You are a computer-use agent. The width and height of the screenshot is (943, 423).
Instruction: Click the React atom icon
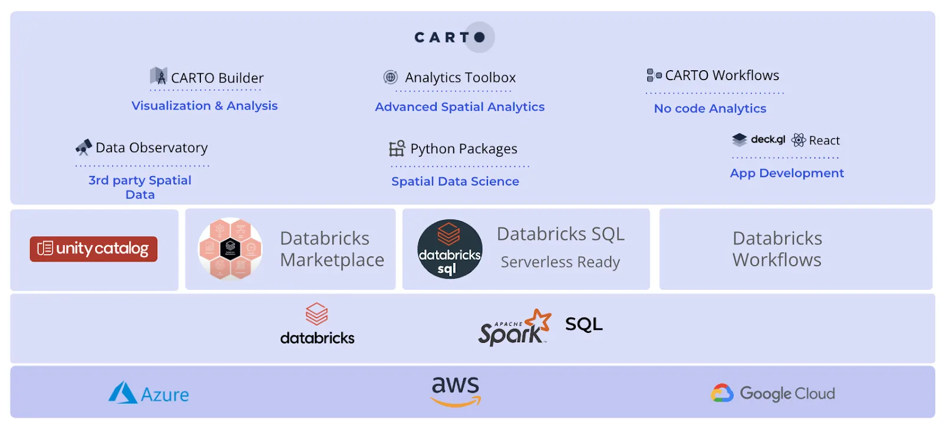click(x=799, y=140)
